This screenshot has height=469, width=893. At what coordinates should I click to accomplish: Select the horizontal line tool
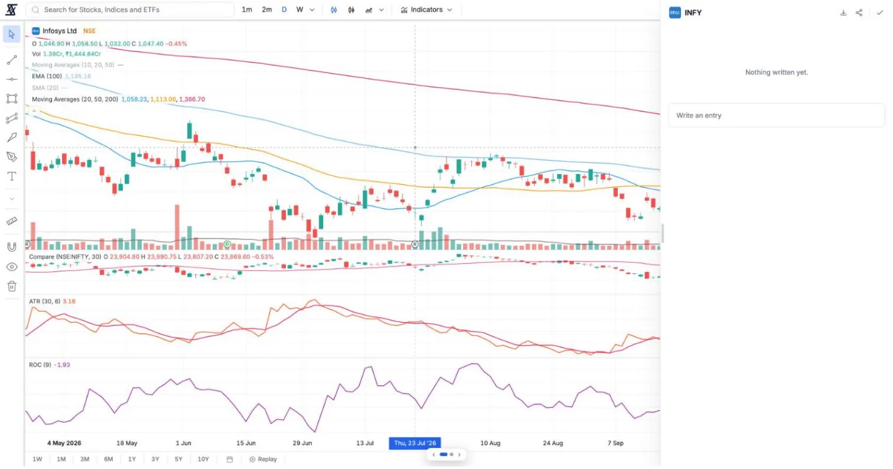12,79
